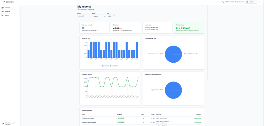Image resolution: width=264 pixels, height=126 pixels.
Task: Click the Schedule icon in sidebar
Action: point(3,11)
